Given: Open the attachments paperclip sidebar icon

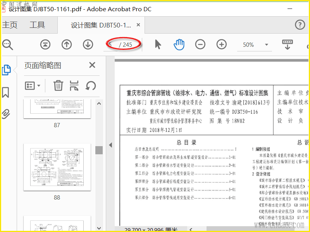Looking at the screenshot, I should 6,114.
